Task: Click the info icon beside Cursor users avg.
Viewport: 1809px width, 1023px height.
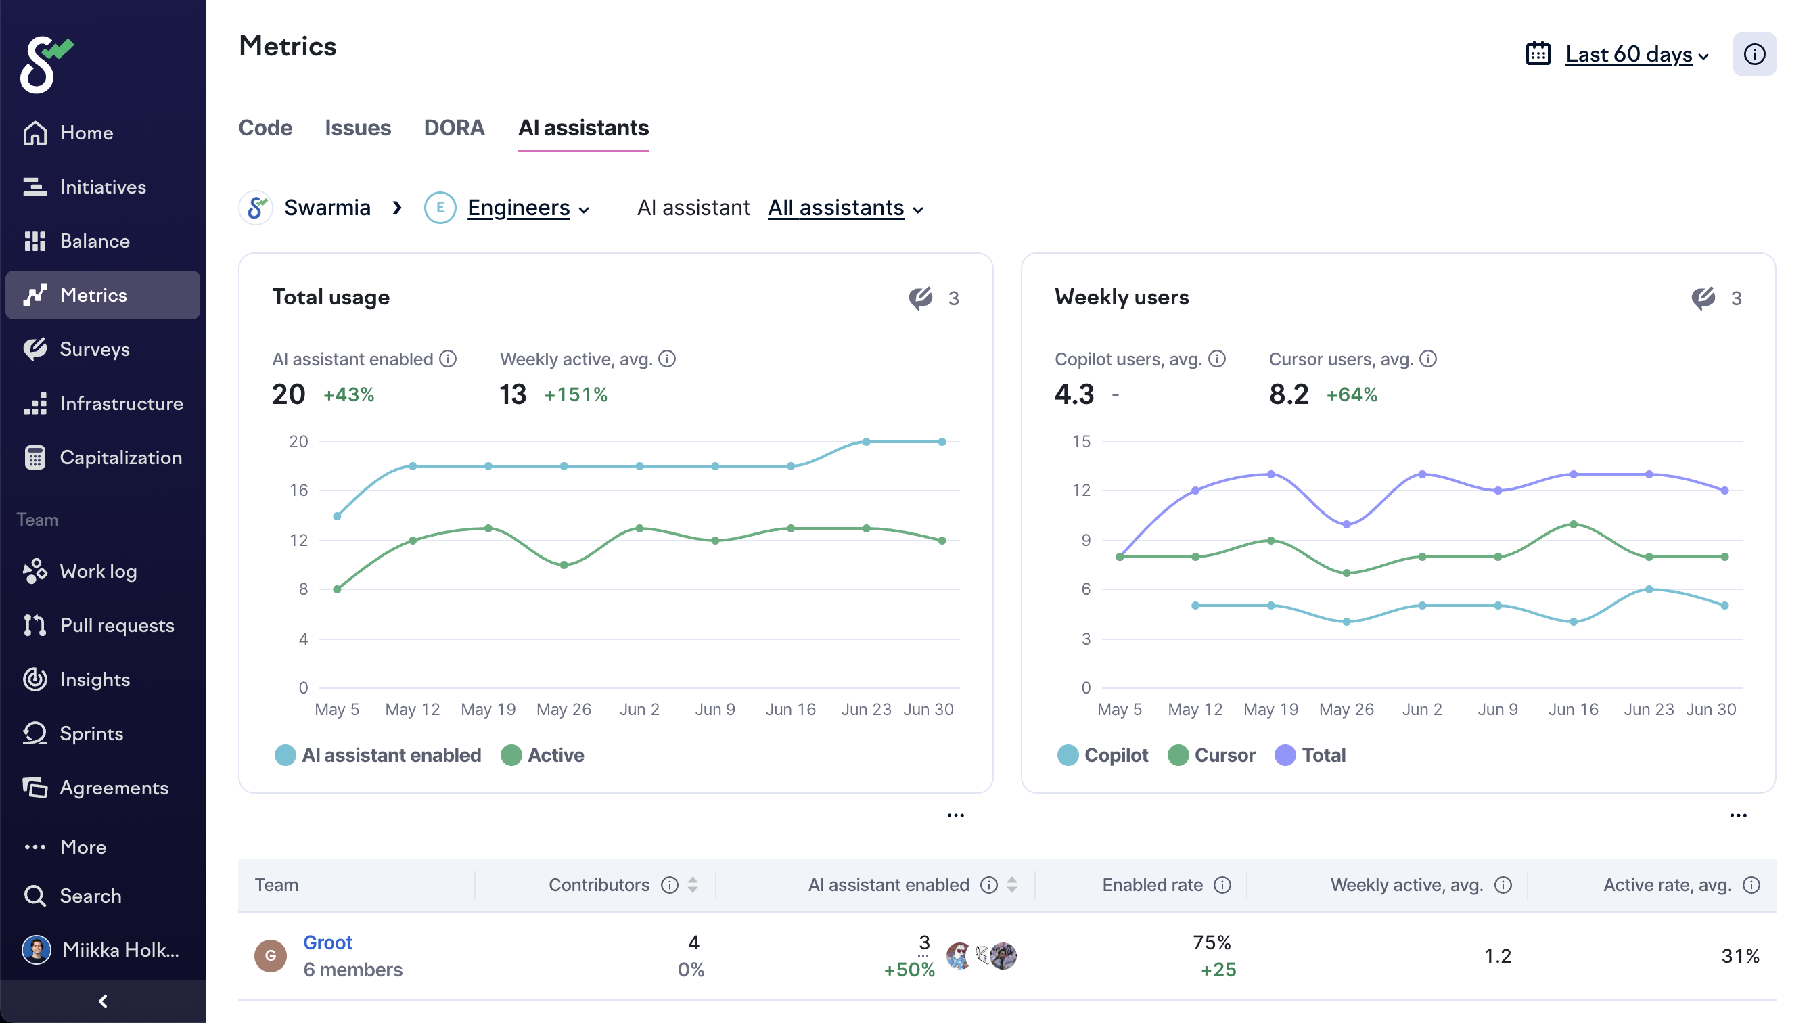Action: click(1427, 359)
